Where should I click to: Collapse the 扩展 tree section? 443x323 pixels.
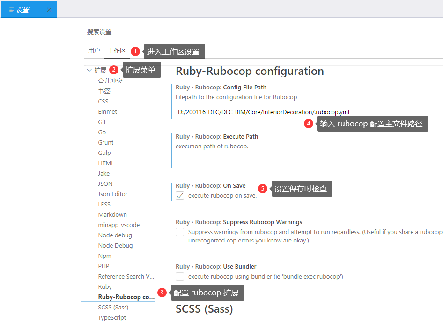tap(89, 71)
